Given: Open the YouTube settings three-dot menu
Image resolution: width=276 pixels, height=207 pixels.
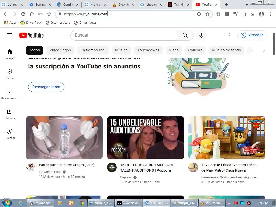Looking at the screenshot, I should (x=230, y=35).
